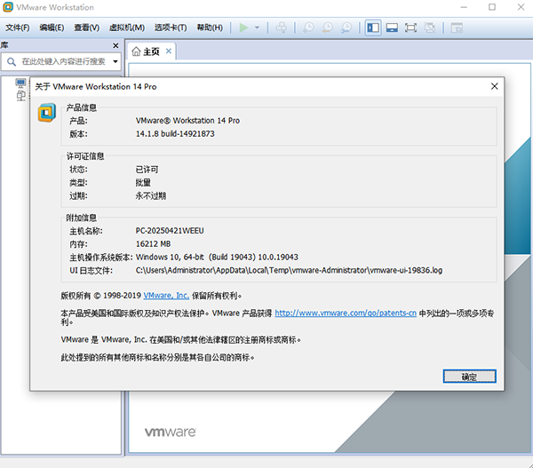Click the take snapshot toolbar icon
This screenshot has height=468, width=533.
308,28
